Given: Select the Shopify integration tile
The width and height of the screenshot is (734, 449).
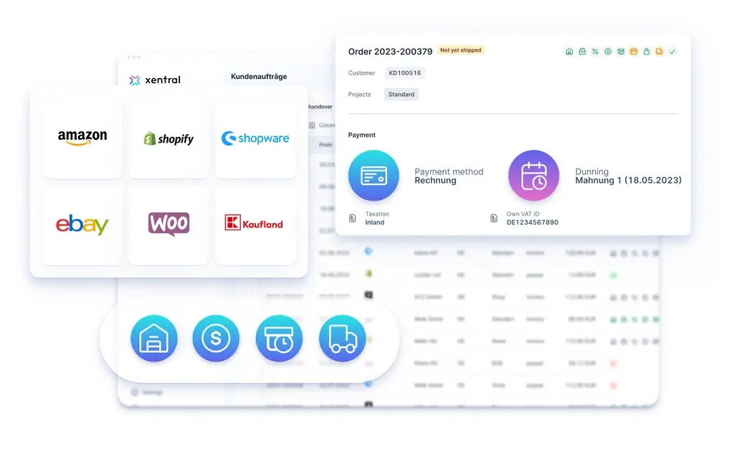Looking at the screenshot, I should 169,138.
